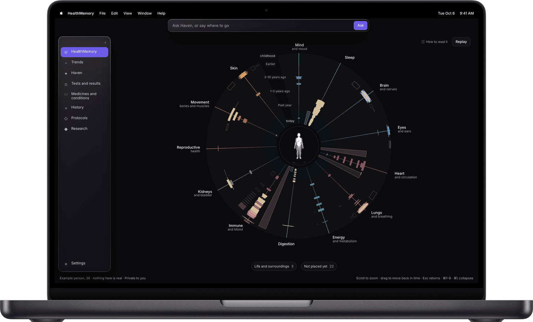Click the Medicines and conditions icon

pos(66,94)
